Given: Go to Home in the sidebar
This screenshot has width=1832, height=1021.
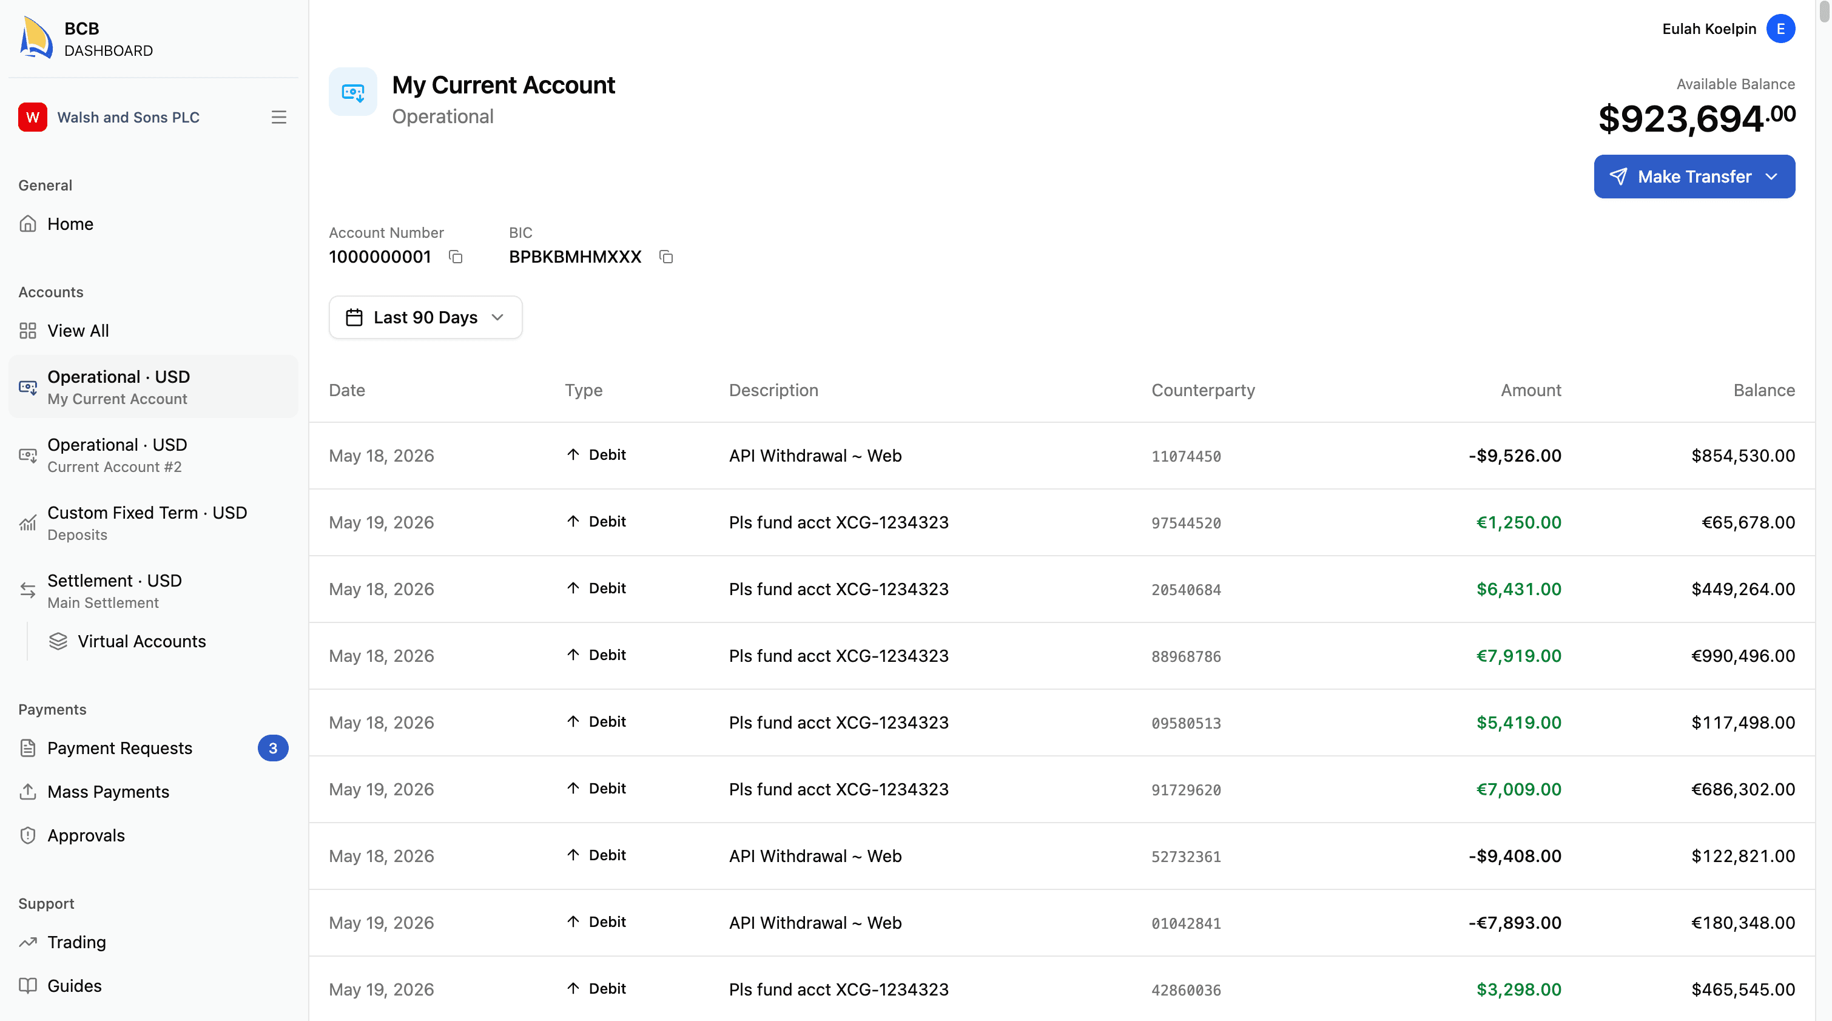Looking at the screenshot, I should click(153, 224).
